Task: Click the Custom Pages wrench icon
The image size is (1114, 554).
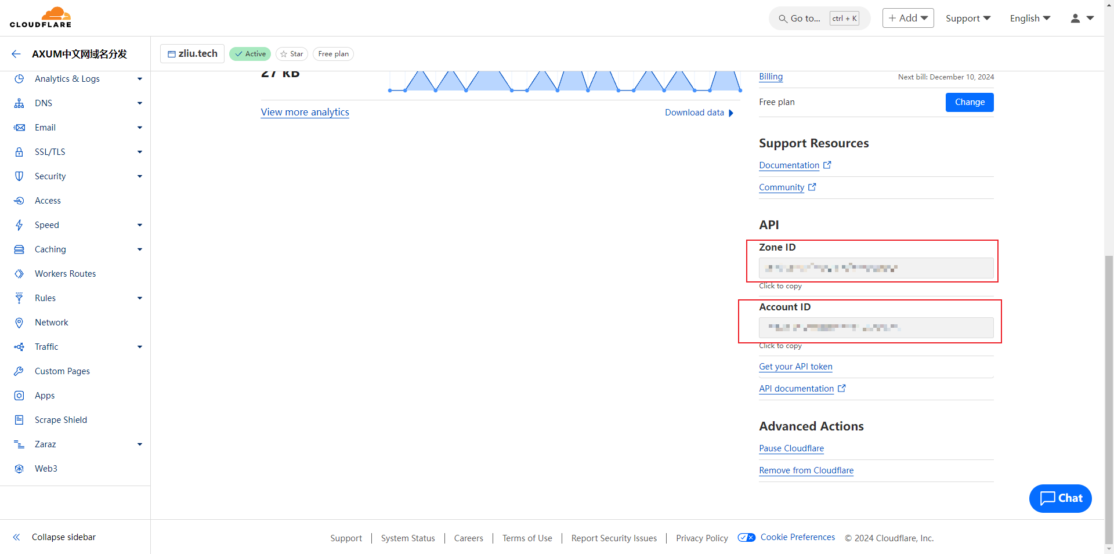Action: (x=19, y=371)
